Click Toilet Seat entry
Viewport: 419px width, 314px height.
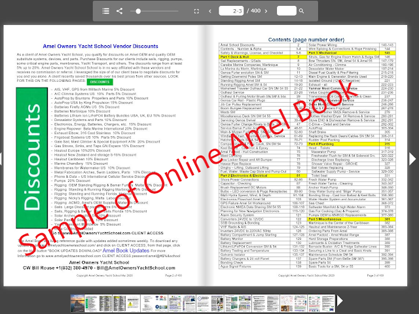pyautogui.click(x=319, y=175)
